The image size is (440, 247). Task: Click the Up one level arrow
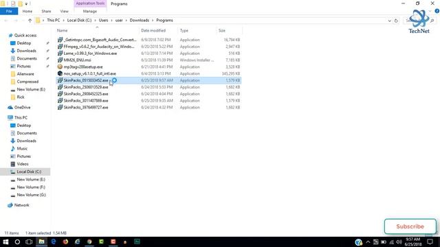30,21
